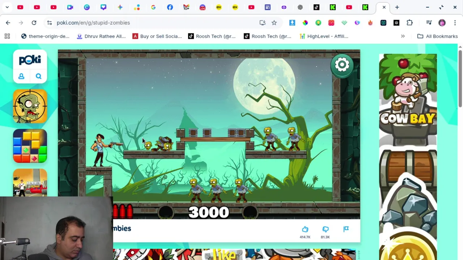This screenshot has width=463, height=260.
Task: Open Chrome profile avatar
Action: click(442, 23)
